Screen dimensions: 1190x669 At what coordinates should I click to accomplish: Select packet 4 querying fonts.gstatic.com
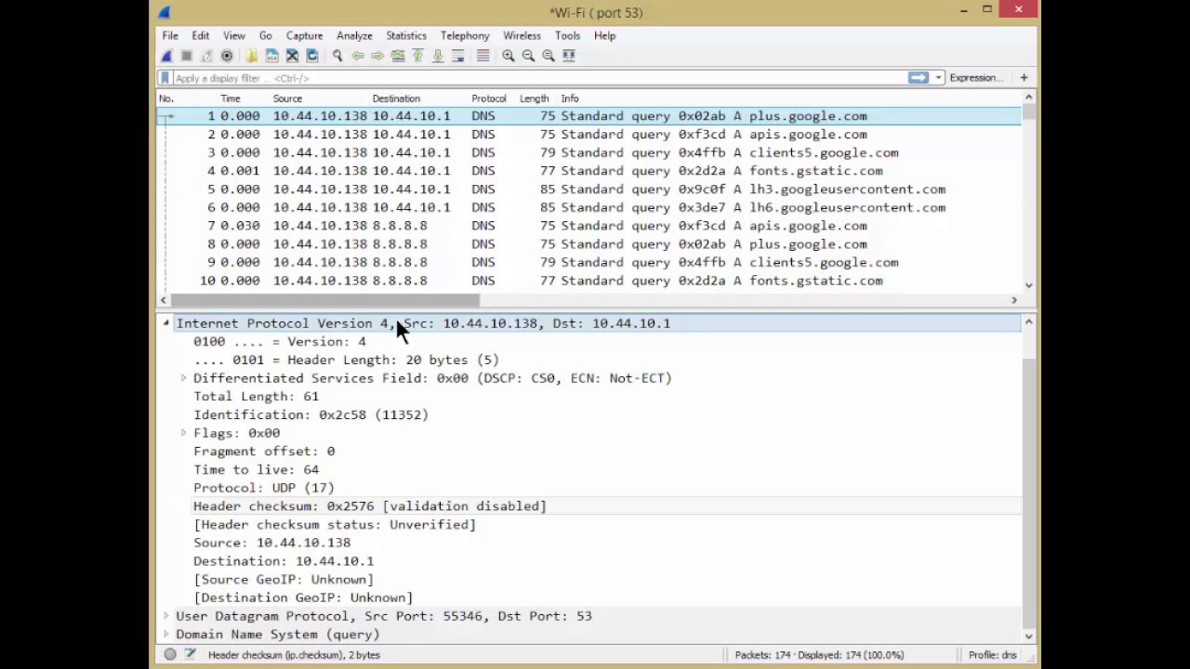(588, 171)
